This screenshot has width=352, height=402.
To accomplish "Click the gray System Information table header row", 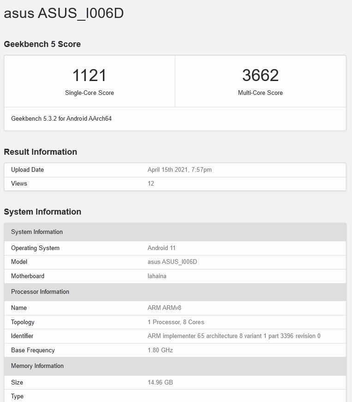I will pos(175,232).
